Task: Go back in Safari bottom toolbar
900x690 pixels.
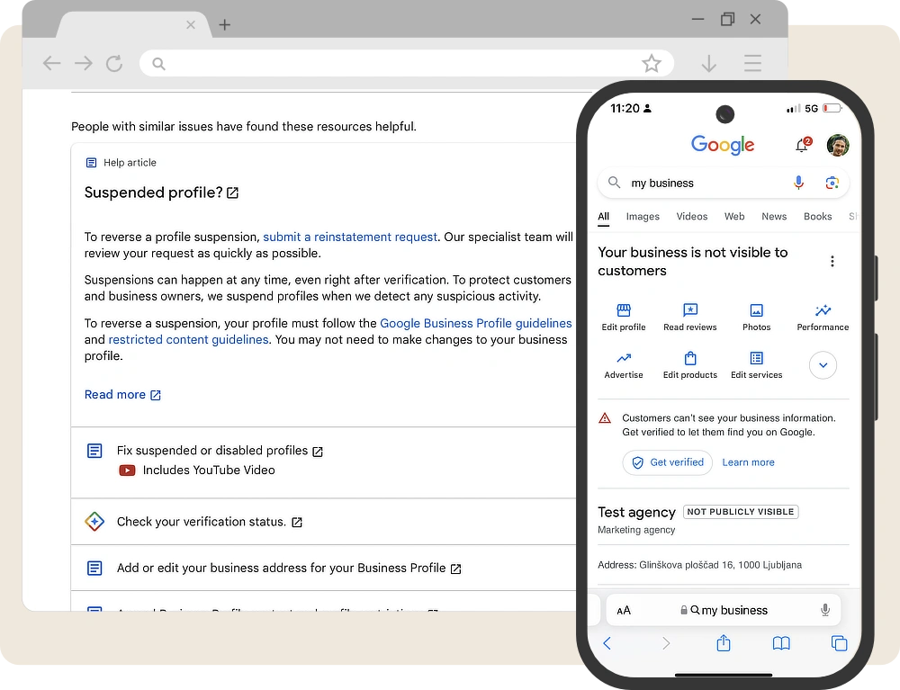Action: [607, 643]
